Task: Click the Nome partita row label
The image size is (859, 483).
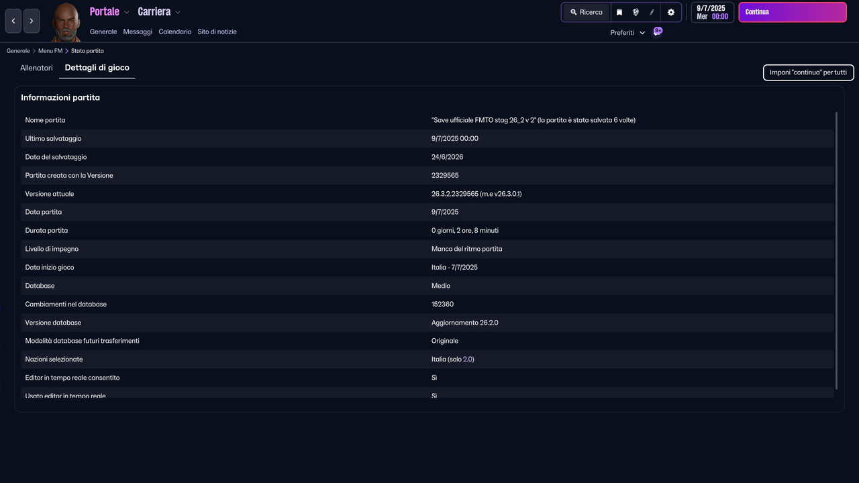Action: coord(46,120)
